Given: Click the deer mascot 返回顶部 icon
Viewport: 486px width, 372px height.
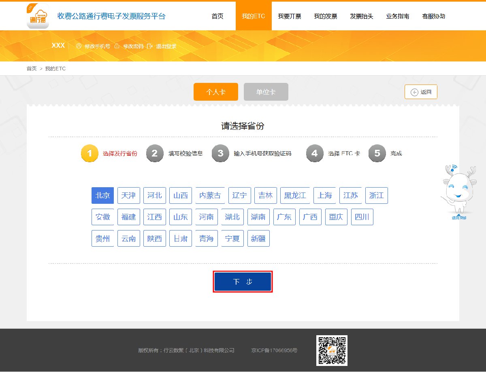Looking at the screenshot, I should click(458, 190).
